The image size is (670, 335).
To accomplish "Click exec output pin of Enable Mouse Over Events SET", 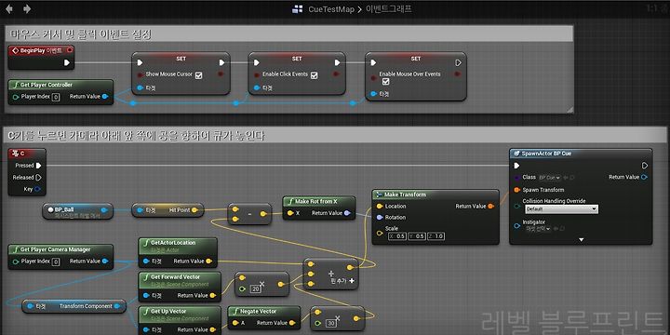I will [458, 63].
